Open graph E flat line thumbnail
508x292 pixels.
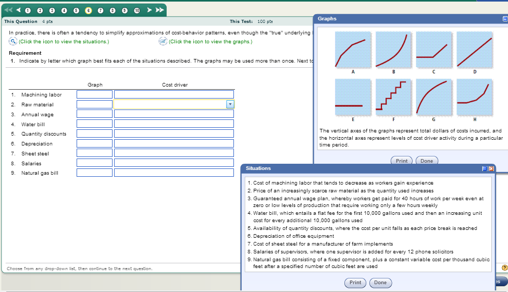click(353, 97)
